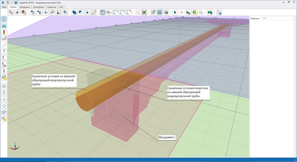Start calculation with green play button
Viewport: 297px width, 162px height.
coord(175,12)
